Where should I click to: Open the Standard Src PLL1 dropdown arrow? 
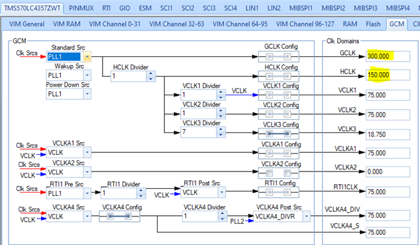(x=87, y=57)
